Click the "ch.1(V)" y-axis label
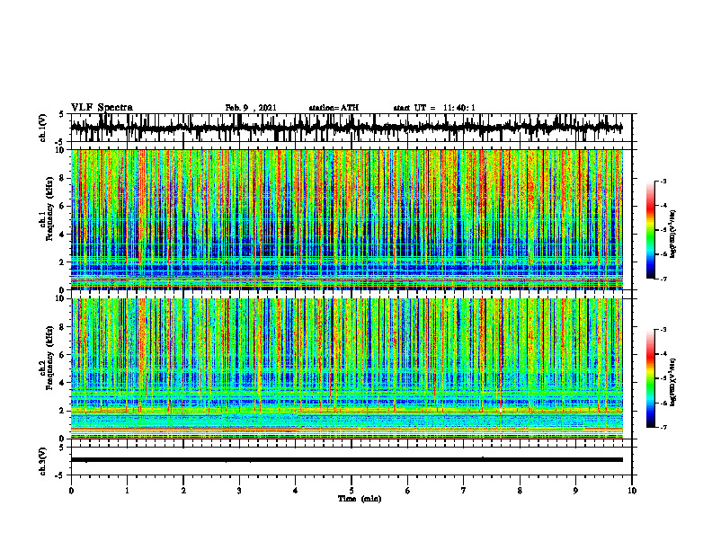 click(x=43, y=128)
